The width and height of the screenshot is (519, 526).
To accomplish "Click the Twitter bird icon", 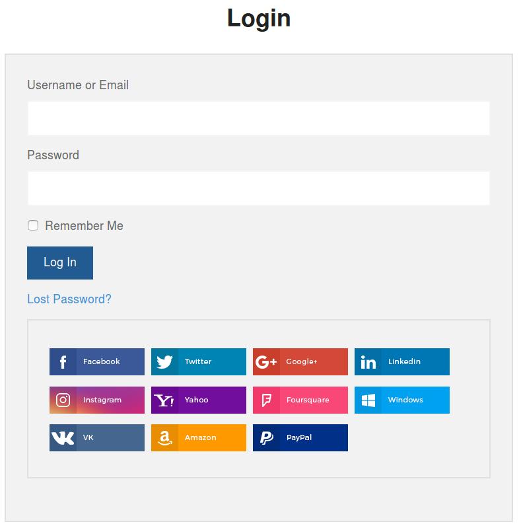I will (x=164, y=362).
